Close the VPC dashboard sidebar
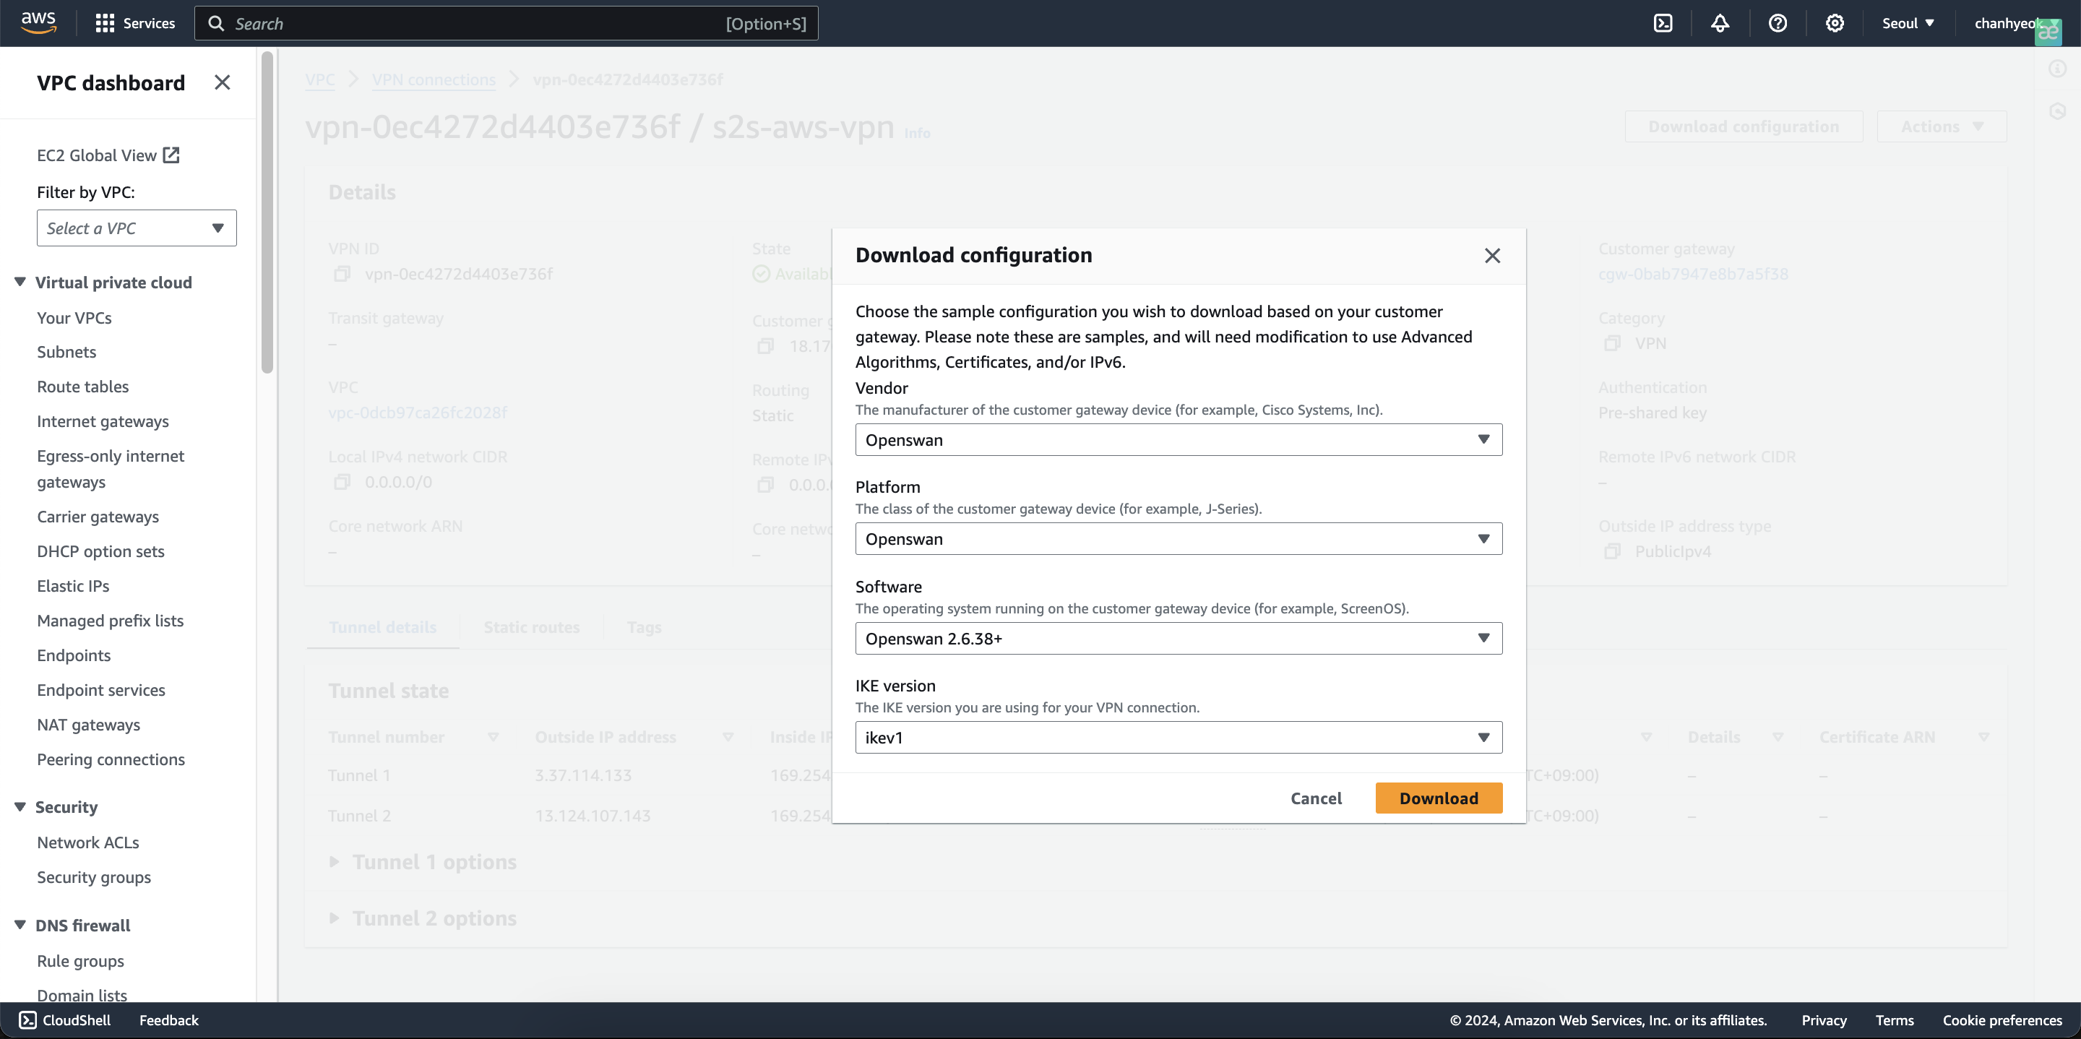This screenshot has width=2081, height=1039. click(x=222, y=82)
